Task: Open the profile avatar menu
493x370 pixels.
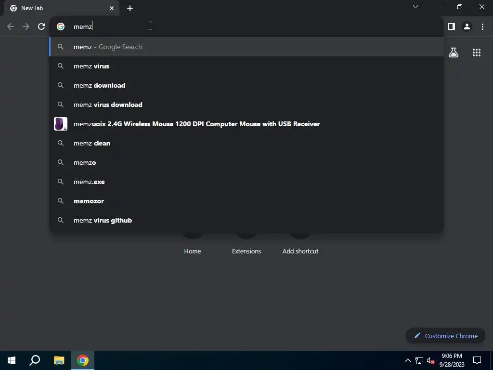Action: point(467,27)
